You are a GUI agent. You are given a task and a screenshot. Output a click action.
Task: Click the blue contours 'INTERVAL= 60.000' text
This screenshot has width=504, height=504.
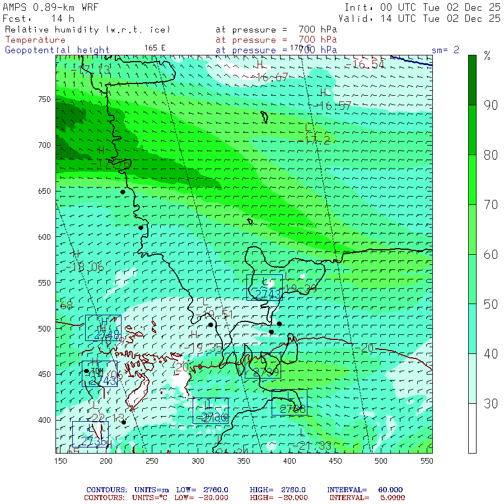[365, 490]
